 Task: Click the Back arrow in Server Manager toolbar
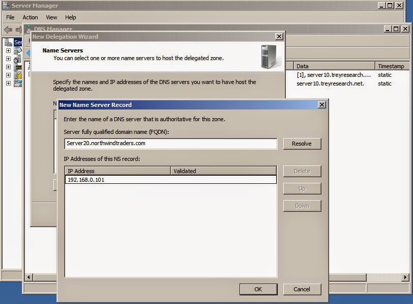[8, 30]
